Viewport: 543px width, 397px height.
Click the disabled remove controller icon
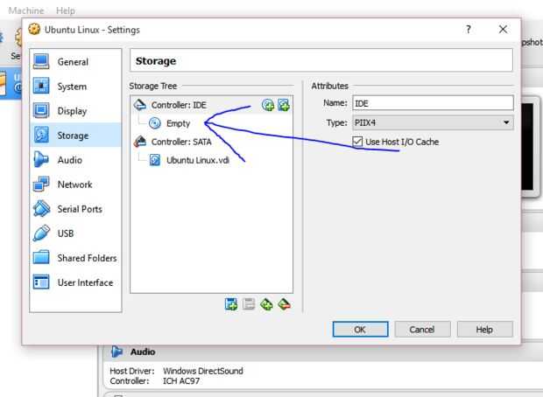(249, 304)
